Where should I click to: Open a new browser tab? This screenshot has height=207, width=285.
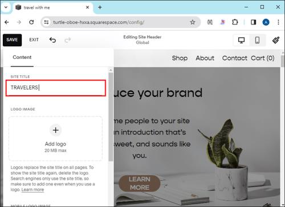click(100, 7)
